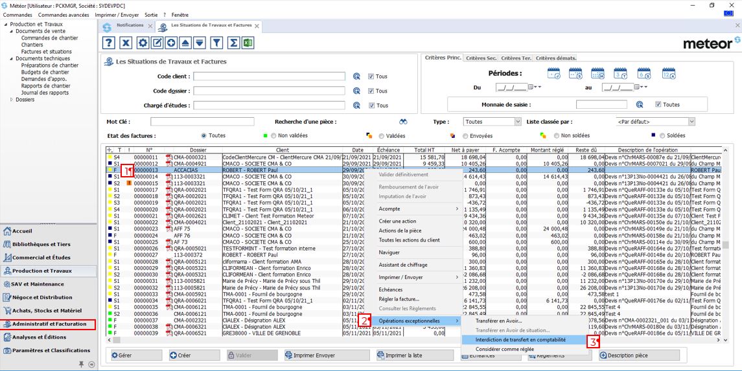Select the Envoyées radio button
Viewport: 742px width, 371px height.
pyautogui.click(x=466, y=135)
